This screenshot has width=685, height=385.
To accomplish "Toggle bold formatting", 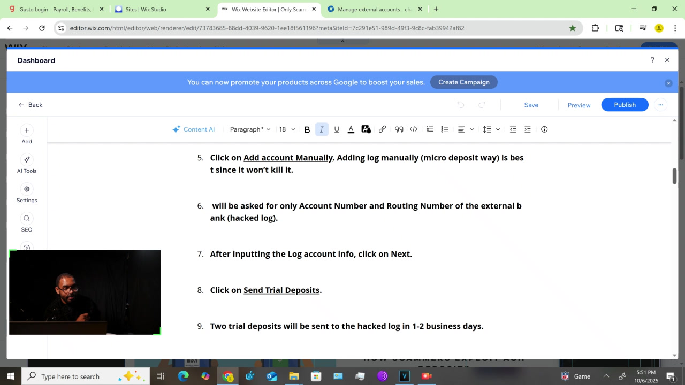I will tap(307, 129).
